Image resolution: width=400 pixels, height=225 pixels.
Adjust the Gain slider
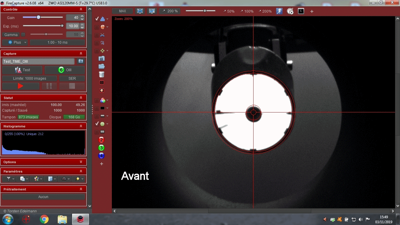(x=38, y=17)
